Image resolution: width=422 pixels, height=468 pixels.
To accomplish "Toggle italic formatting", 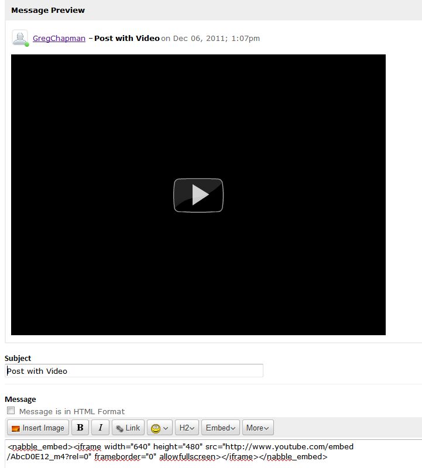I will [100, 428].
